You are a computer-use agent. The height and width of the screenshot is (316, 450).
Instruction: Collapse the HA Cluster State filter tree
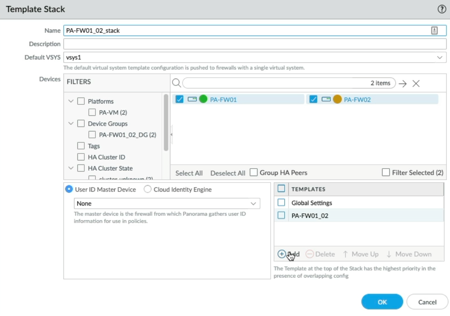coord(71,168)
